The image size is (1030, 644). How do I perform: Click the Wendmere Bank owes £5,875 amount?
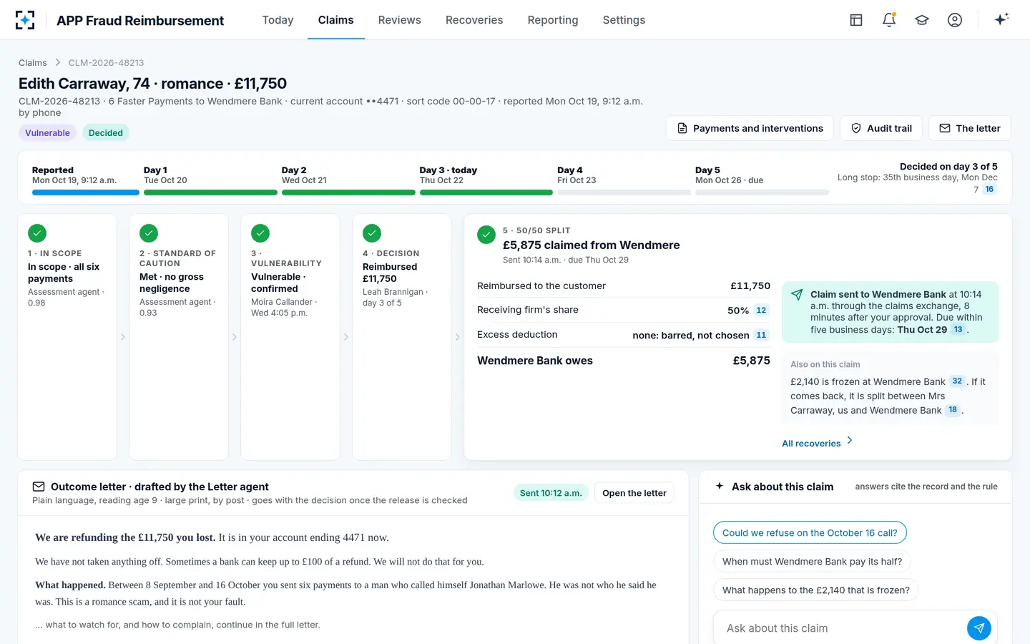pyautogui.click(x=751, y=361)
